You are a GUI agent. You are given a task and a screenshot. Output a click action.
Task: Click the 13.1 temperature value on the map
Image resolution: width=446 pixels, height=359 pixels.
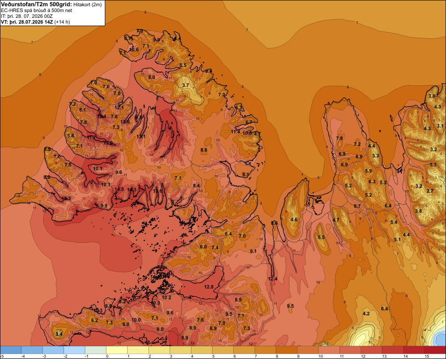[x=141, y=136]
